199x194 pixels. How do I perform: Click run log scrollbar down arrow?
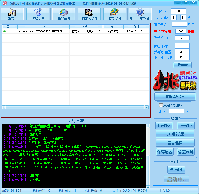point(148,187)
